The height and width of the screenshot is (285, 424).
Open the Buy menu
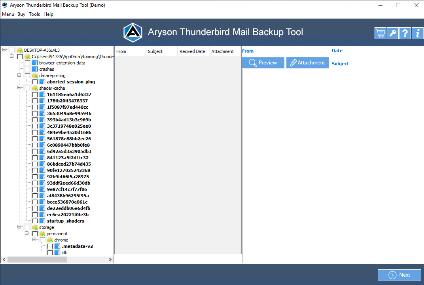(21, 14)
